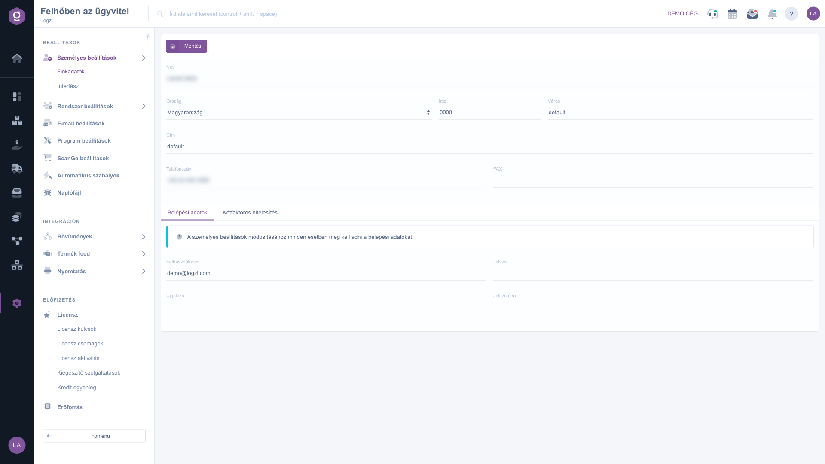This screenshot has height=464, width=825.
Task: Open the Erőforrás menu item
Action: tap(70, 407)
